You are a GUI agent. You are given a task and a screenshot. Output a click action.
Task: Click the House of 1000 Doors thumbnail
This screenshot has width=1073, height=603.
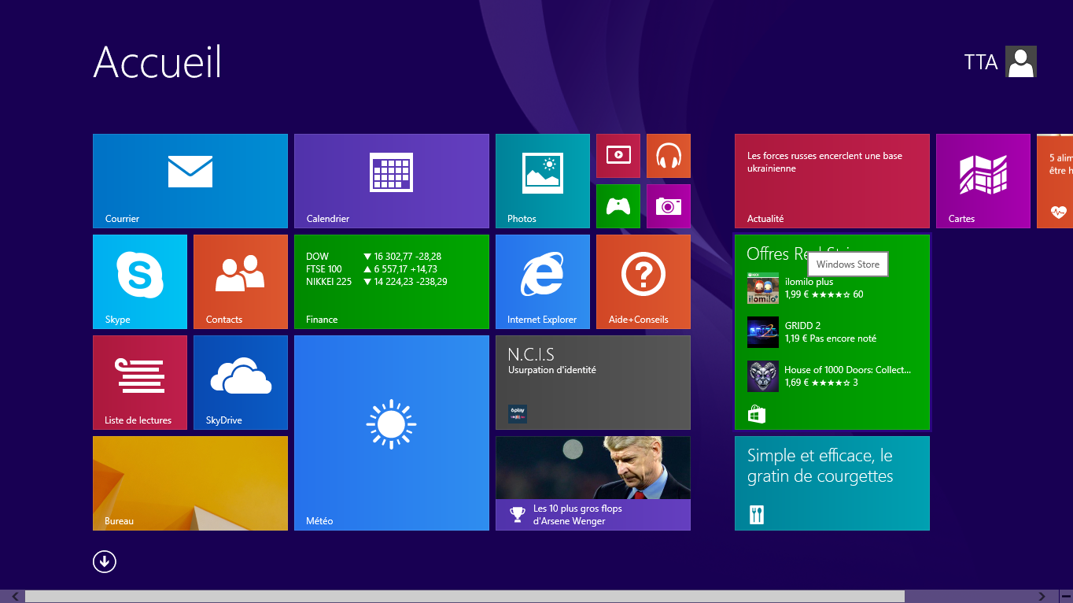763,376
